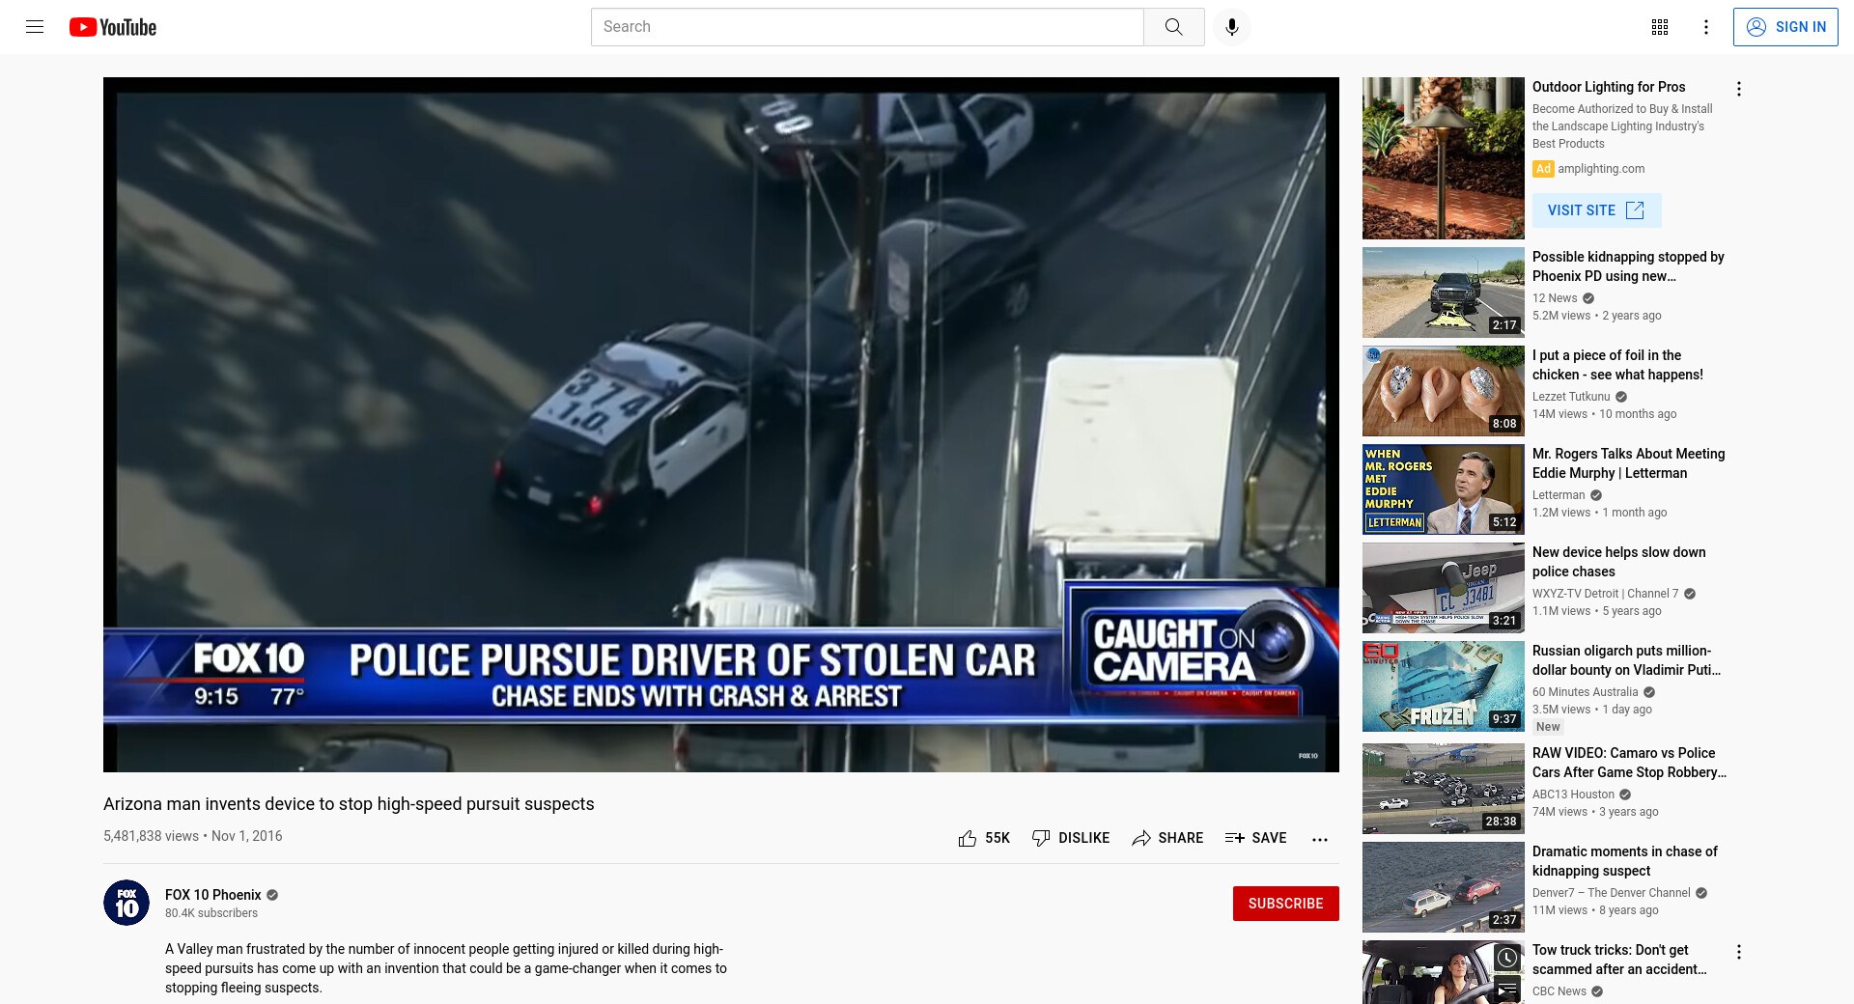Open 12 News channel link

point(1555,298)
